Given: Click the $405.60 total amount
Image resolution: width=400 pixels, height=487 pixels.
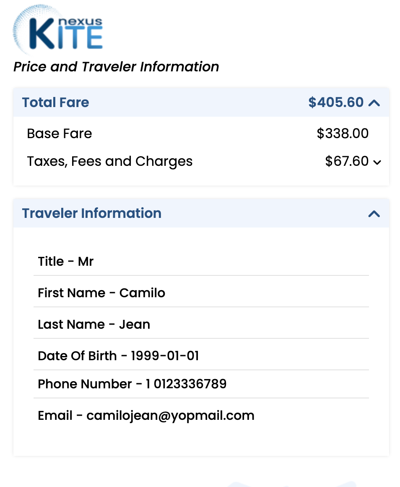Looking at the screenshot, I should tap(336, 102).
